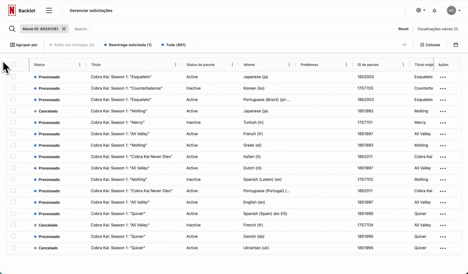Open the calendar date filter icon

click(456, 45)
